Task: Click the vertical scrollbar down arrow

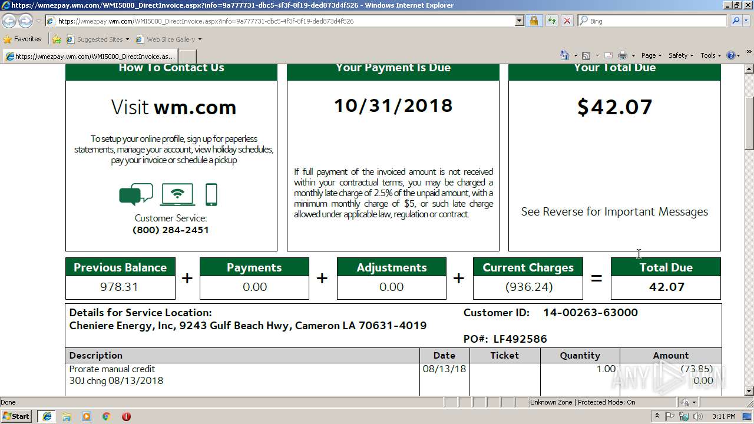Action: [x=749, y=391]
